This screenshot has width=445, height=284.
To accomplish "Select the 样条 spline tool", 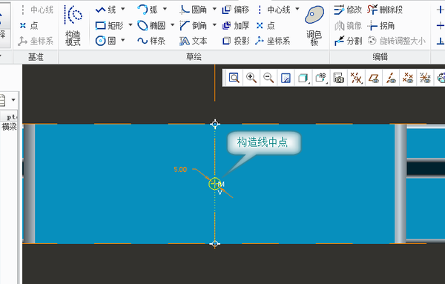I will tap(151, 41).
